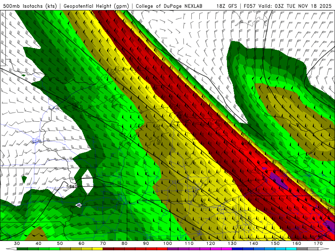Click the dark blue 130-135 kt legend swatch
This screenshot has height=251, width=335.
[x=237, y=249]
